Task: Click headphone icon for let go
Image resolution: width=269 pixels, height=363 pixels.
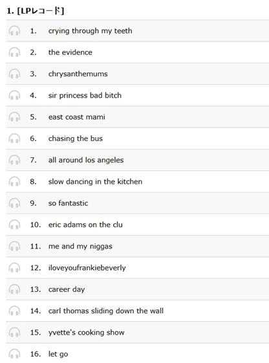Action: coord(14,354)
